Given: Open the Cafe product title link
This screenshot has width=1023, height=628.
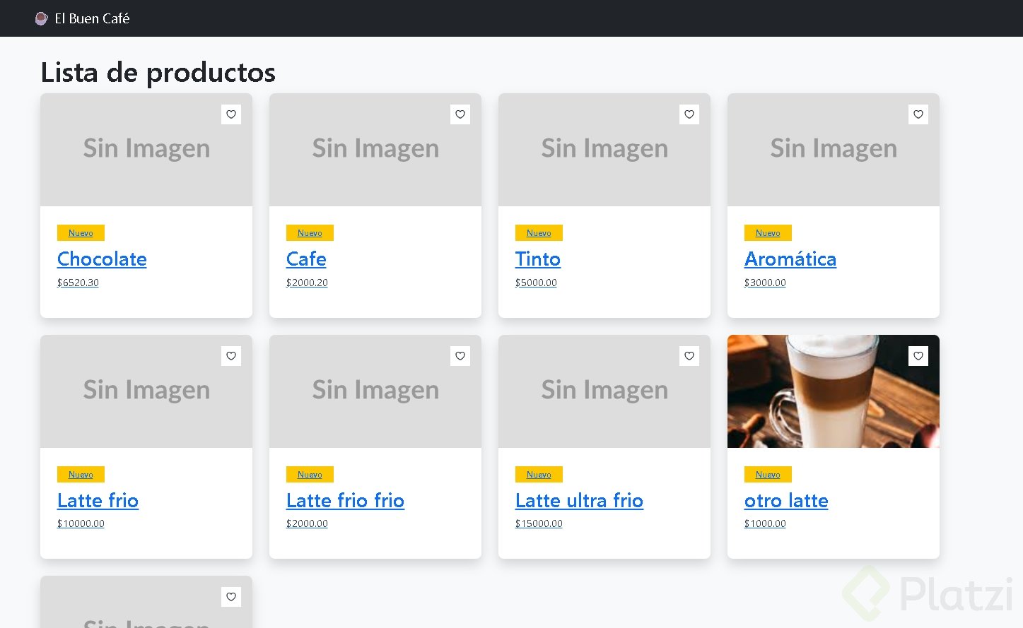Looking at the screenshot, I should [306, 259].
